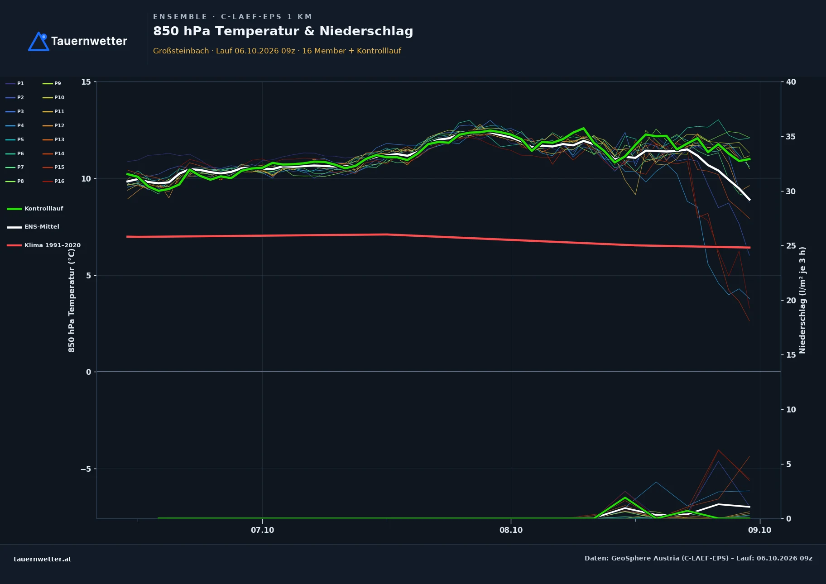826x584 pixels.
Task: Select the P9 legend entry
Action: (52, 83)
